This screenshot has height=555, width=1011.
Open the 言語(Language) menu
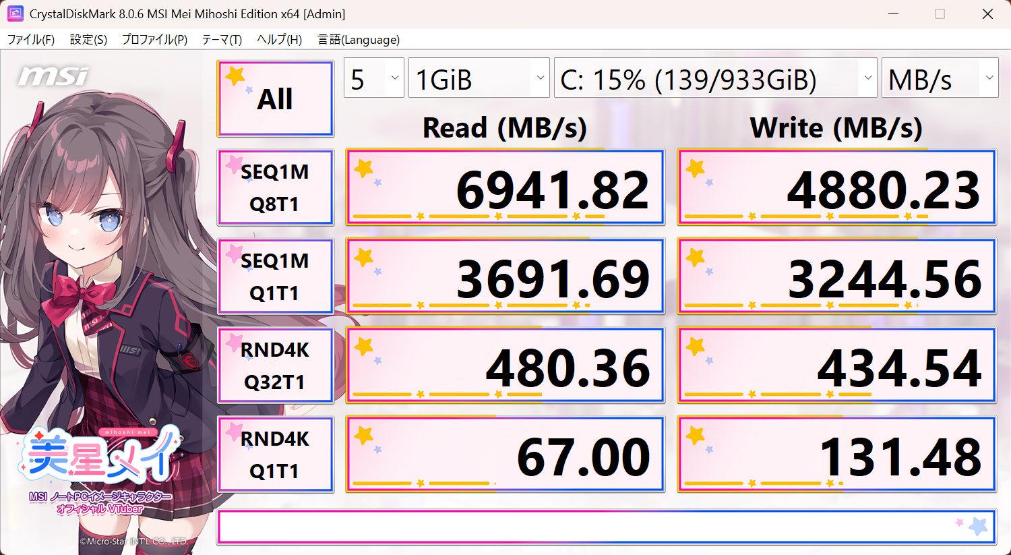point(359,39)
